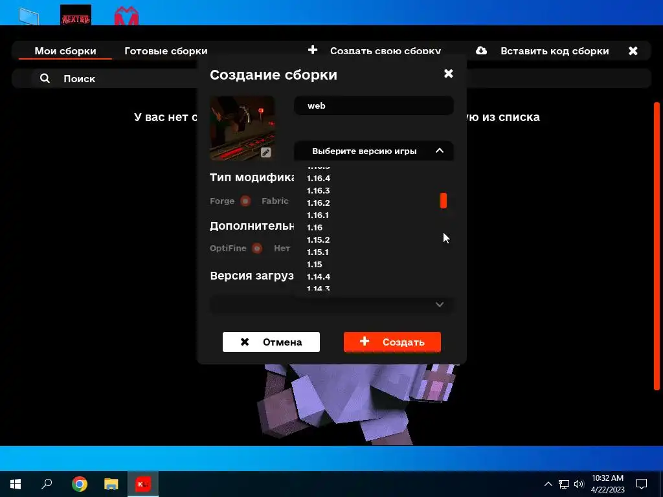Select version 1.16.3 from the list
Viewport: 663px width, 497px height.
tap(319, 191)
